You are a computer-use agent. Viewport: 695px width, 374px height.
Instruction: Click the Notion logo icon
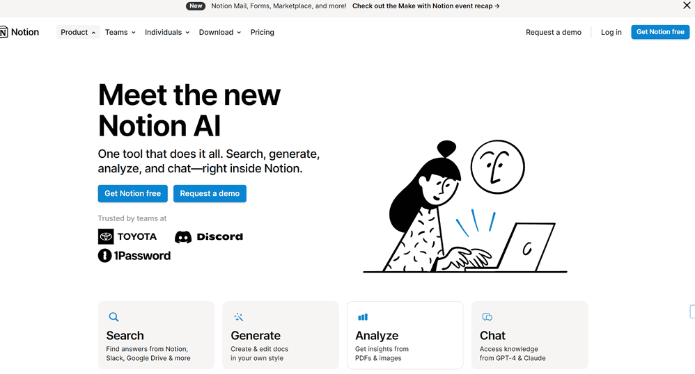tap(3, 32)
